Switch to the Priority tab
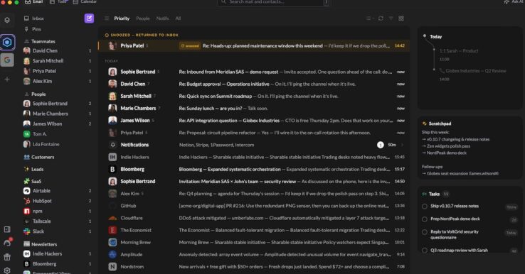 click(122, 18)
